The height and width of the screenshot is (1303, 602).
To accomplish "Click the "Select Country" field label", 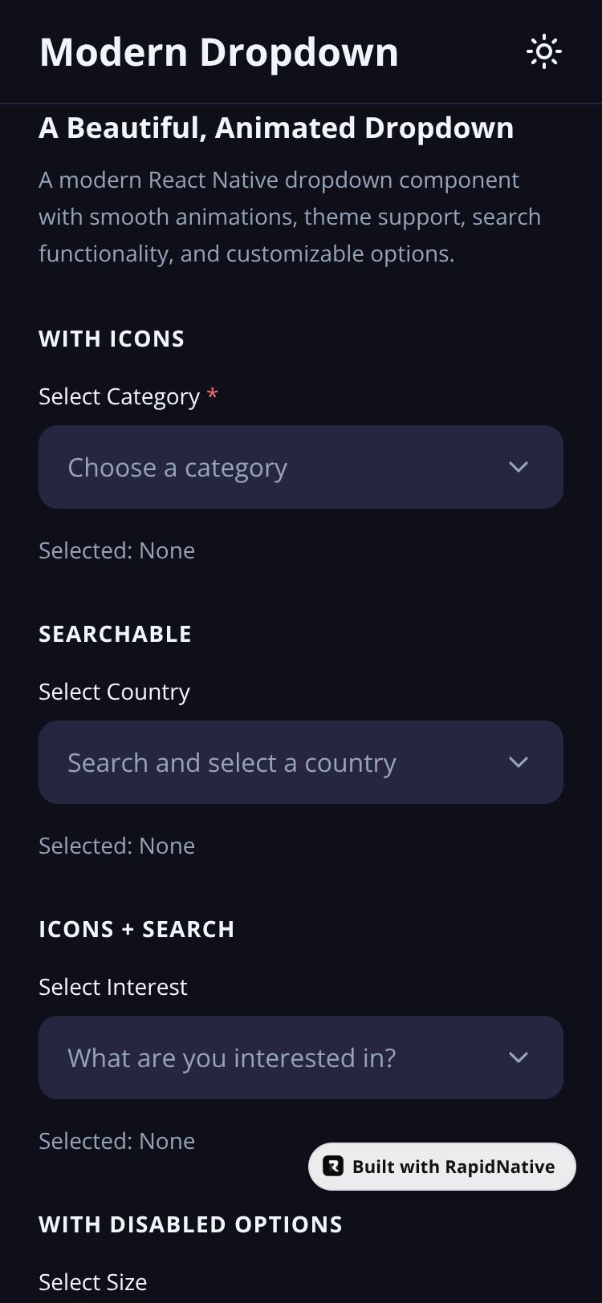I will [x=114, y=692].
